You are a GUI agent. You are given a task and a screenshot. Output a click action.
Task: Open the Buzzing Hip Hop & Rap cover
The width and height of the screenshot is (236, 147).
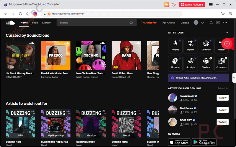(x=56, y=123)
